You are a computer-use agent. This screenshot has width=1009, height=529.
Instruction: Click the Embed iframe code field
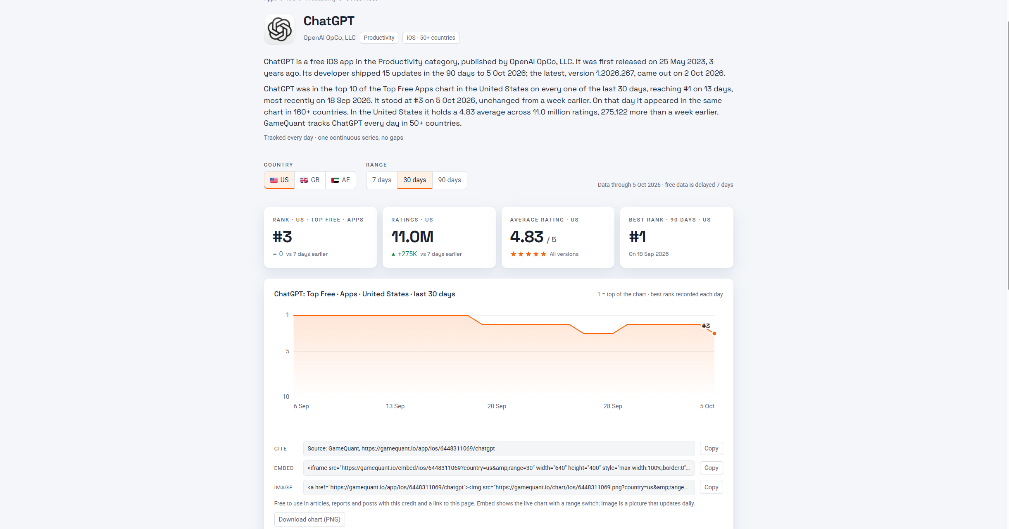499,468
